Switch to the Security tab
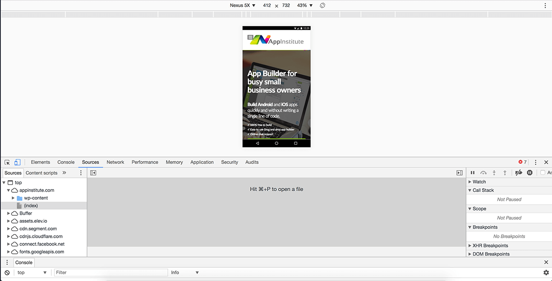 tap(230, 162)
